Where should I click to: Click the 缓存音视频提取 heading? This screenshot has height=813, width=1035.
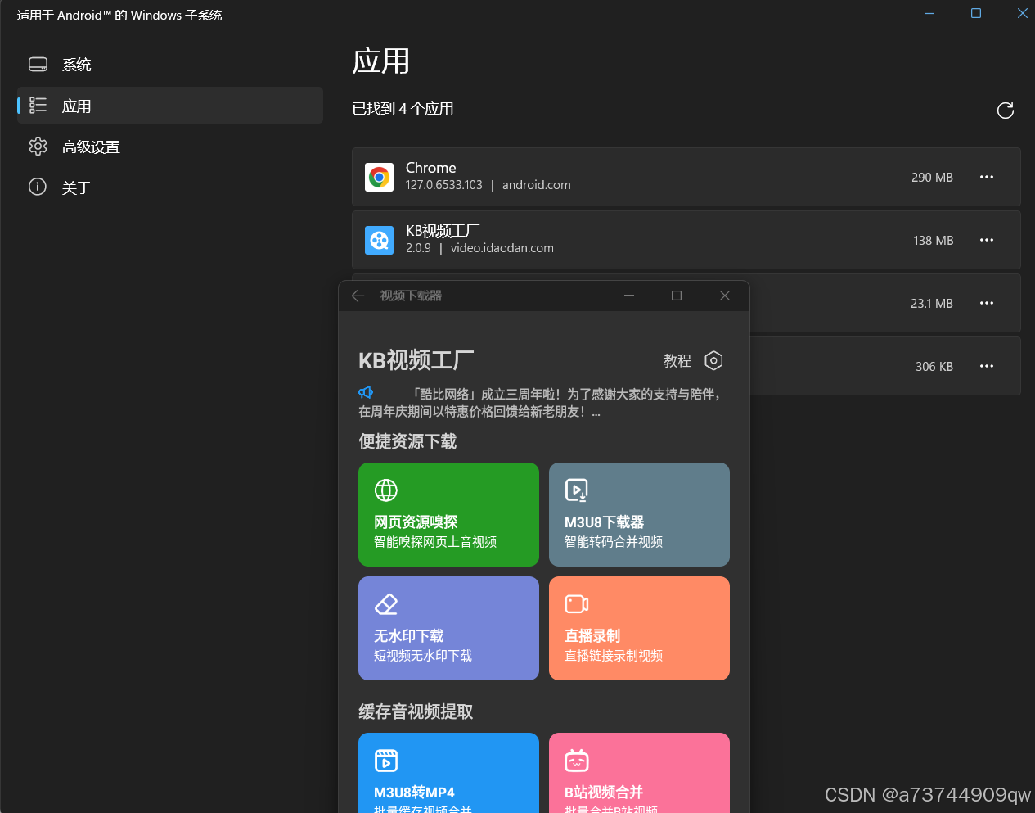pos(416,711)
